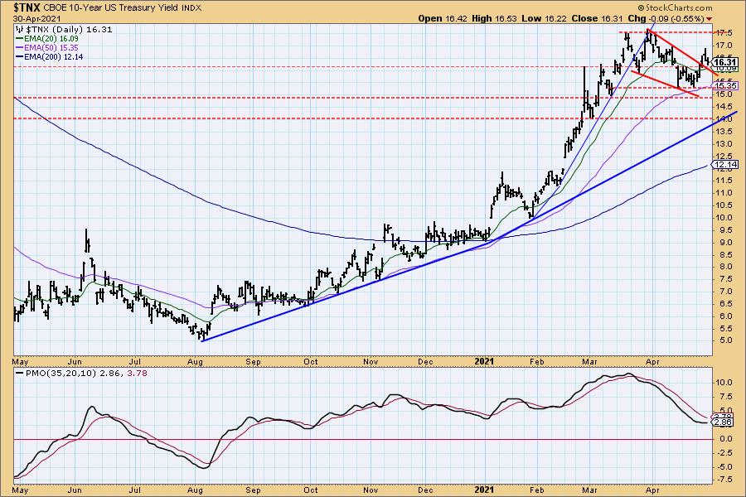Screen dimensions: 746x497
Task: Select the $TNX ticker title
Action: coord(27,7)
